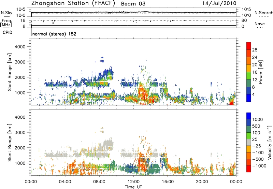This screenshot has width=273, height=189.
Task: Click the Nave legend label
Action: coord(259,24)
